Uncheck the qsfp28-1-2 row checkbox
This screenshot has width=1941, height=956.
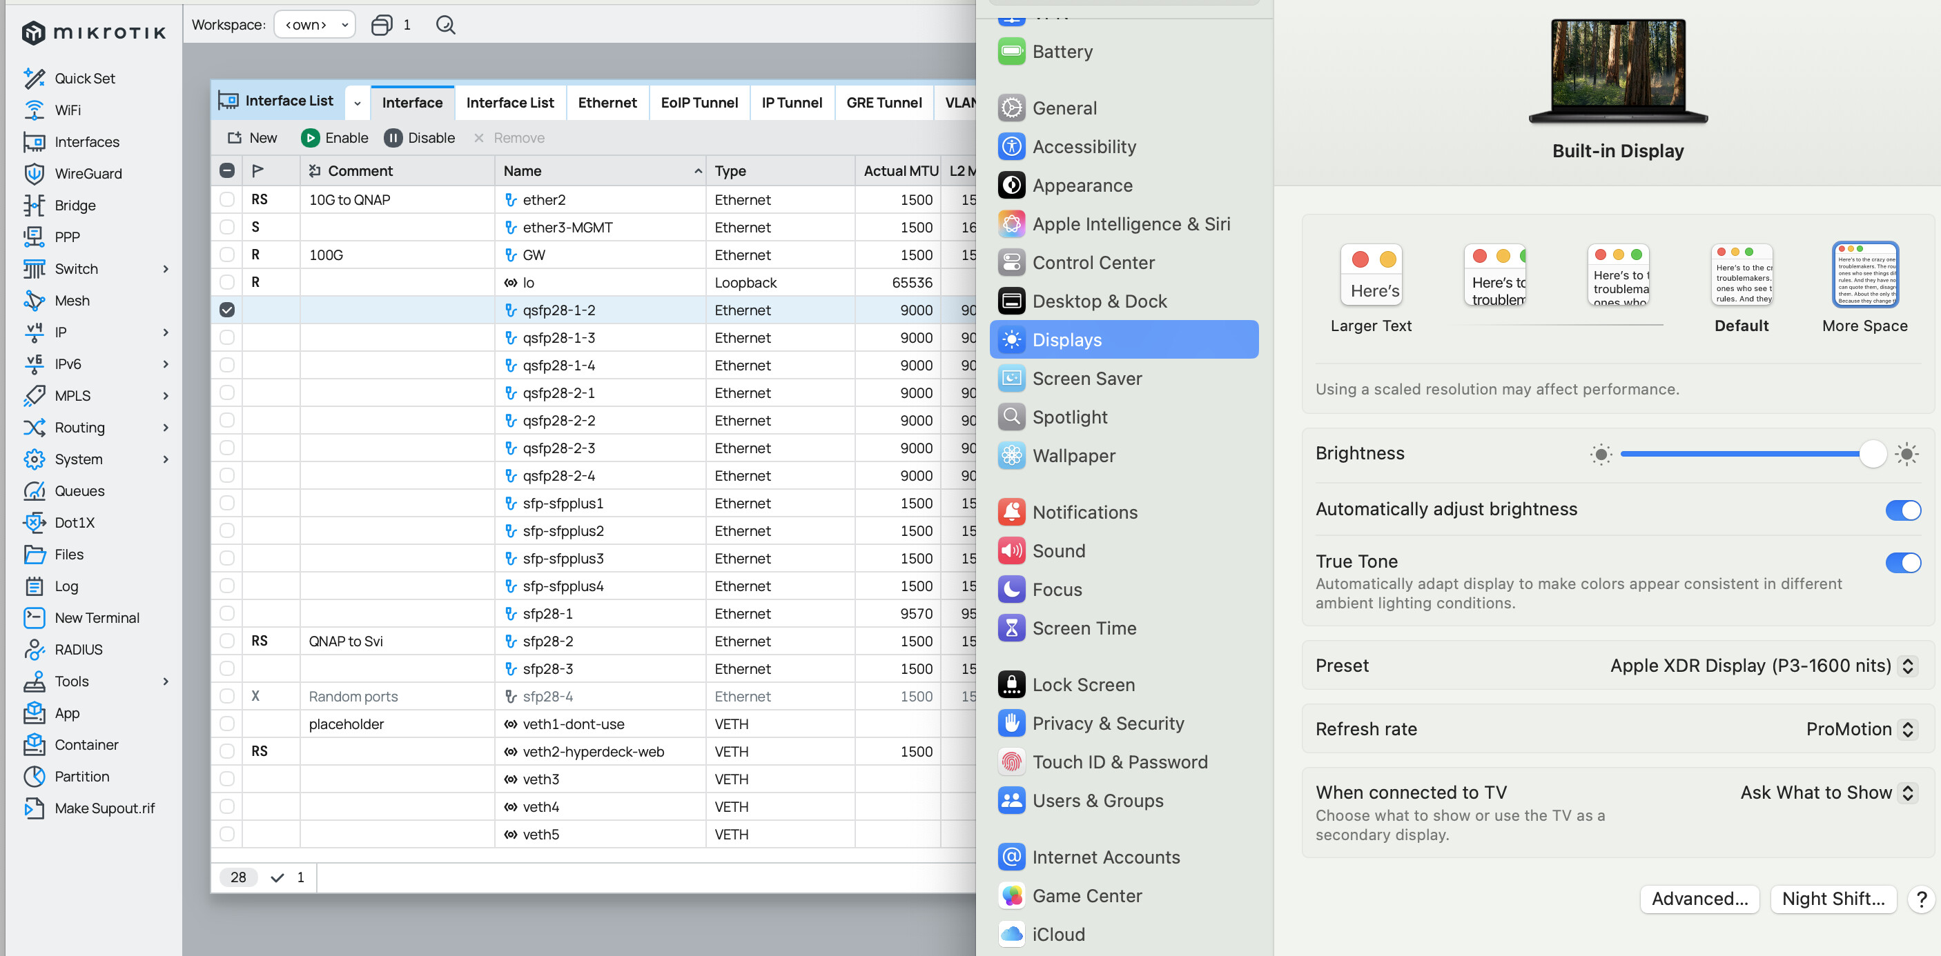(227, 310)
